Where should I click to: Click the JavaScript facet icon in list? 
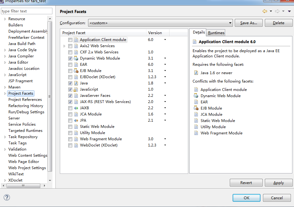[76, 89]
